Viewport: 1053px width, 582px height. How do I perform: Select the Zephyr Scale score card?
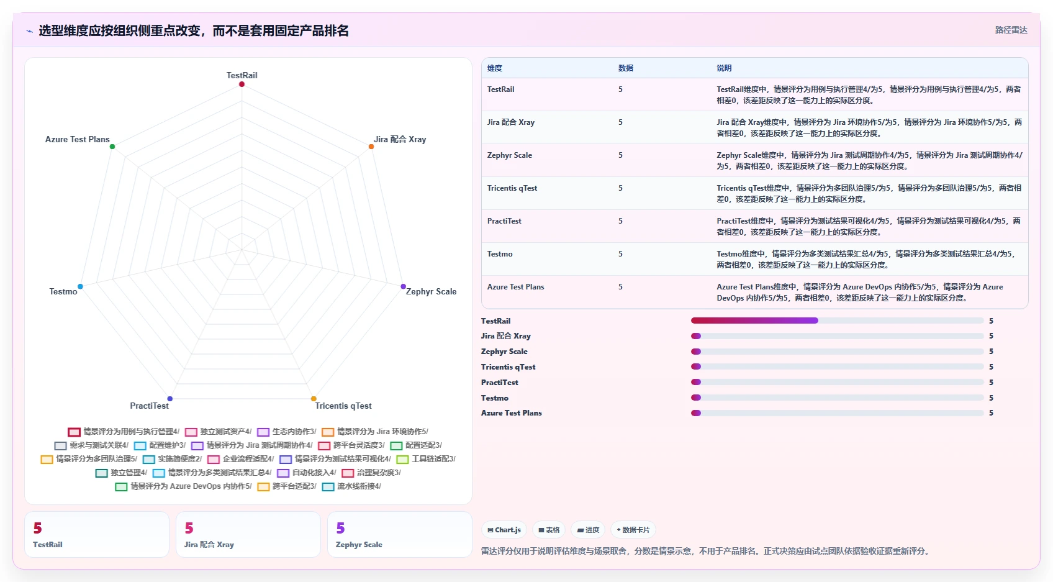point(400,535)
